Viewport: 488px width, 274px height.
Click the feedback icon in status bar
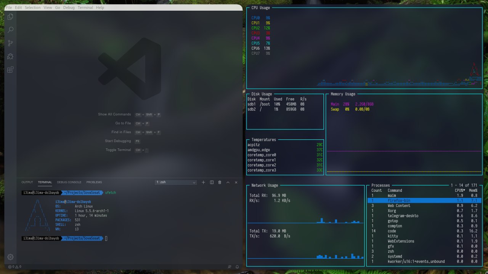230,267
